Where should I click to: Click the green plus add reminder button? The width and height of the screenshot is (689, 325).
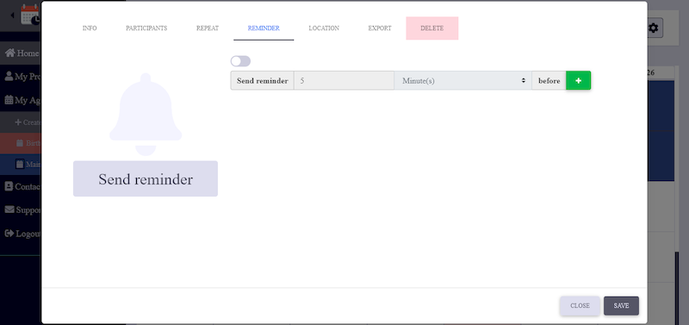point(578,80)
